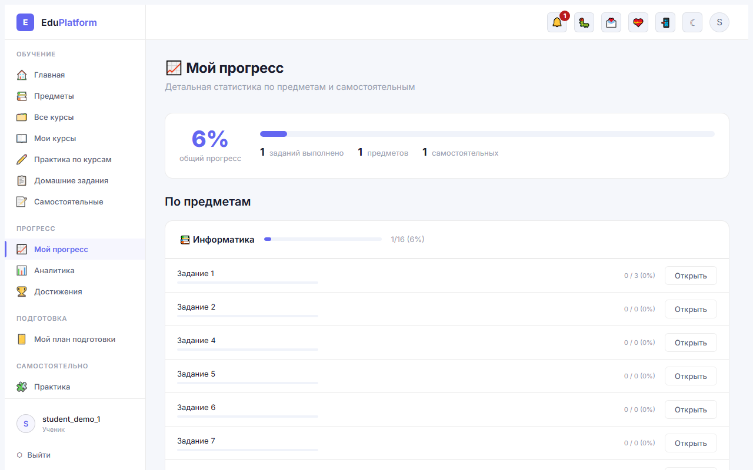The width and height of the screenshot is (753, 470).
Task: Click the memo icon beside Самостоятельные
Action: [22, 202]
